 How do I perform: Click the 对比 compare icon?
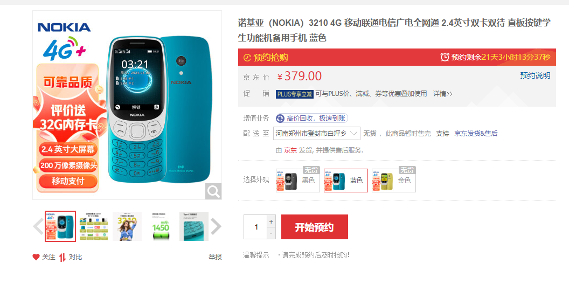[63, 258]
